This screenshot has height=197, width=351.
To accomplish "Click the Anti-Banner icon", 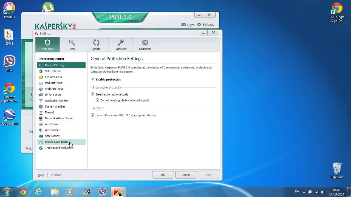I will (41, 130).
